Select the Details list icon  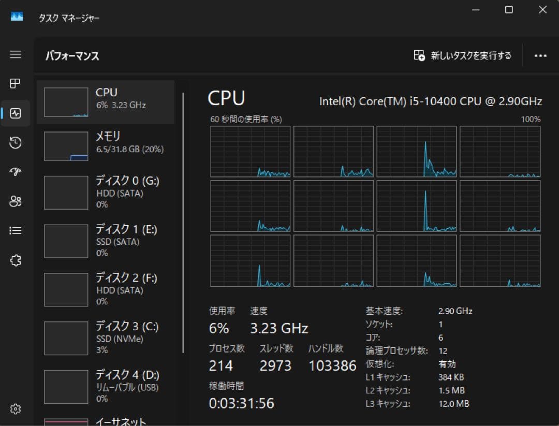tap(16, 230)
